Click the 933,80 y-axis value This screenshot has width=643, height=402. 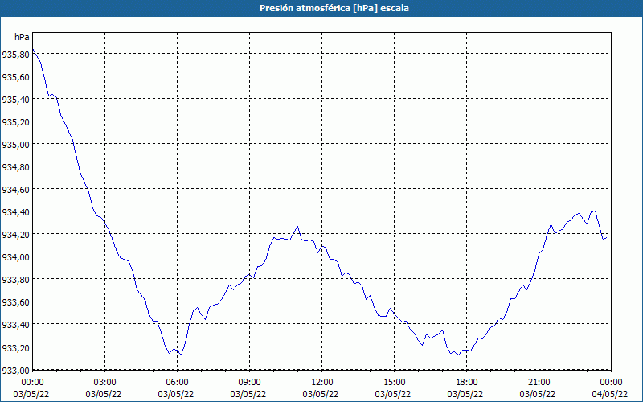point(14,280)
